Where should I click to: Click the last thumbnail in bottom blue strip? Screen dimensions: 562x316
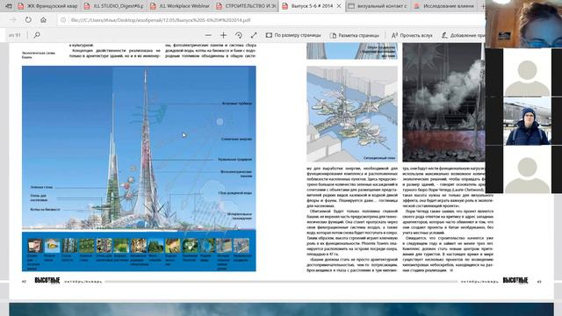(x=241, y=246)
